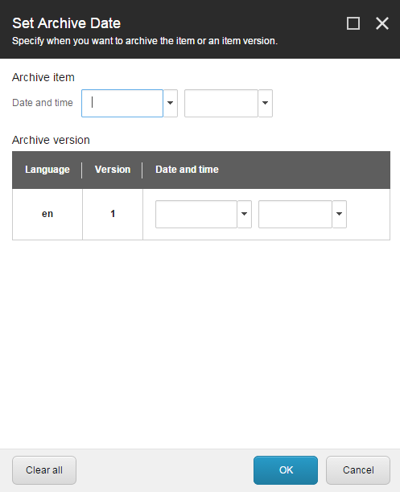This screenshot has width=400, height=492.
Task: Select the Language column header
Action: 47,170
